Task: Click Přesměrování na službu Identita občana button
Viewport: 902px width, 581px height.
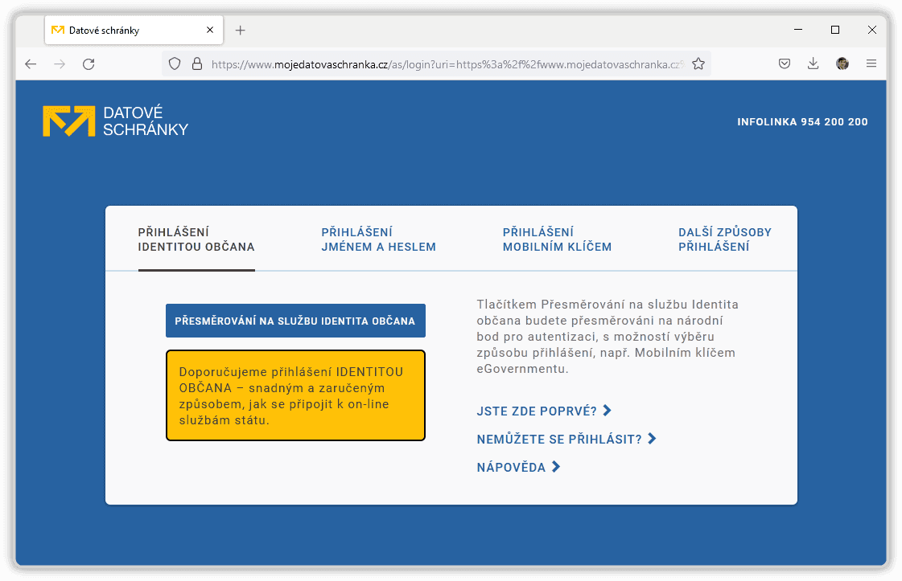Action: [x=295, y=321]
